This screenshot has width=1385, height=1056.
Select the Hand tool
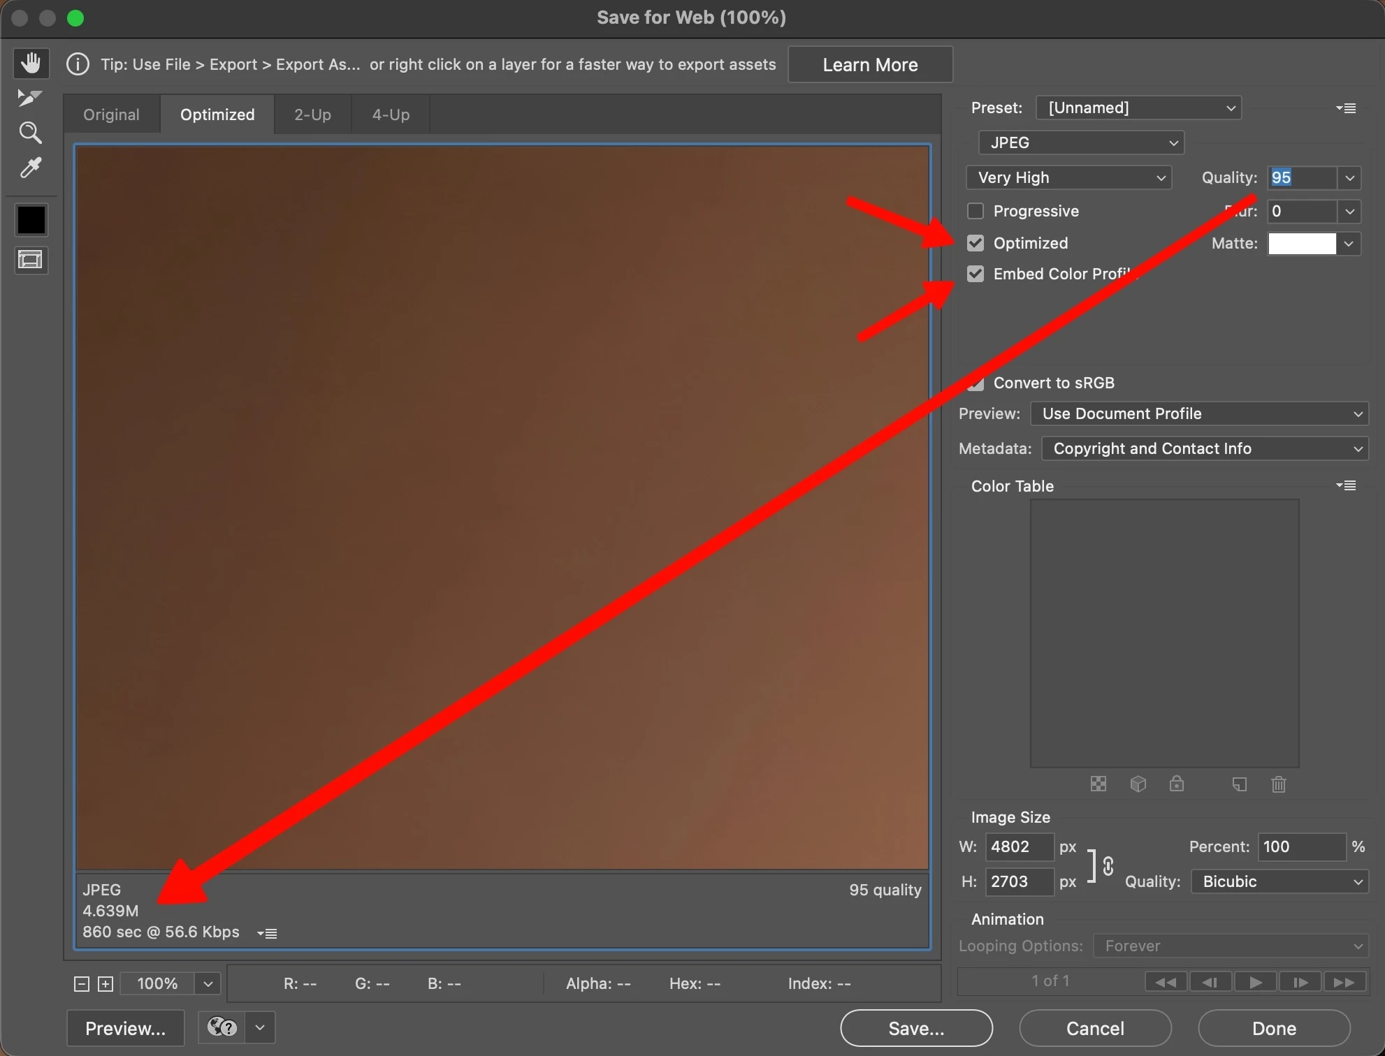31,64
